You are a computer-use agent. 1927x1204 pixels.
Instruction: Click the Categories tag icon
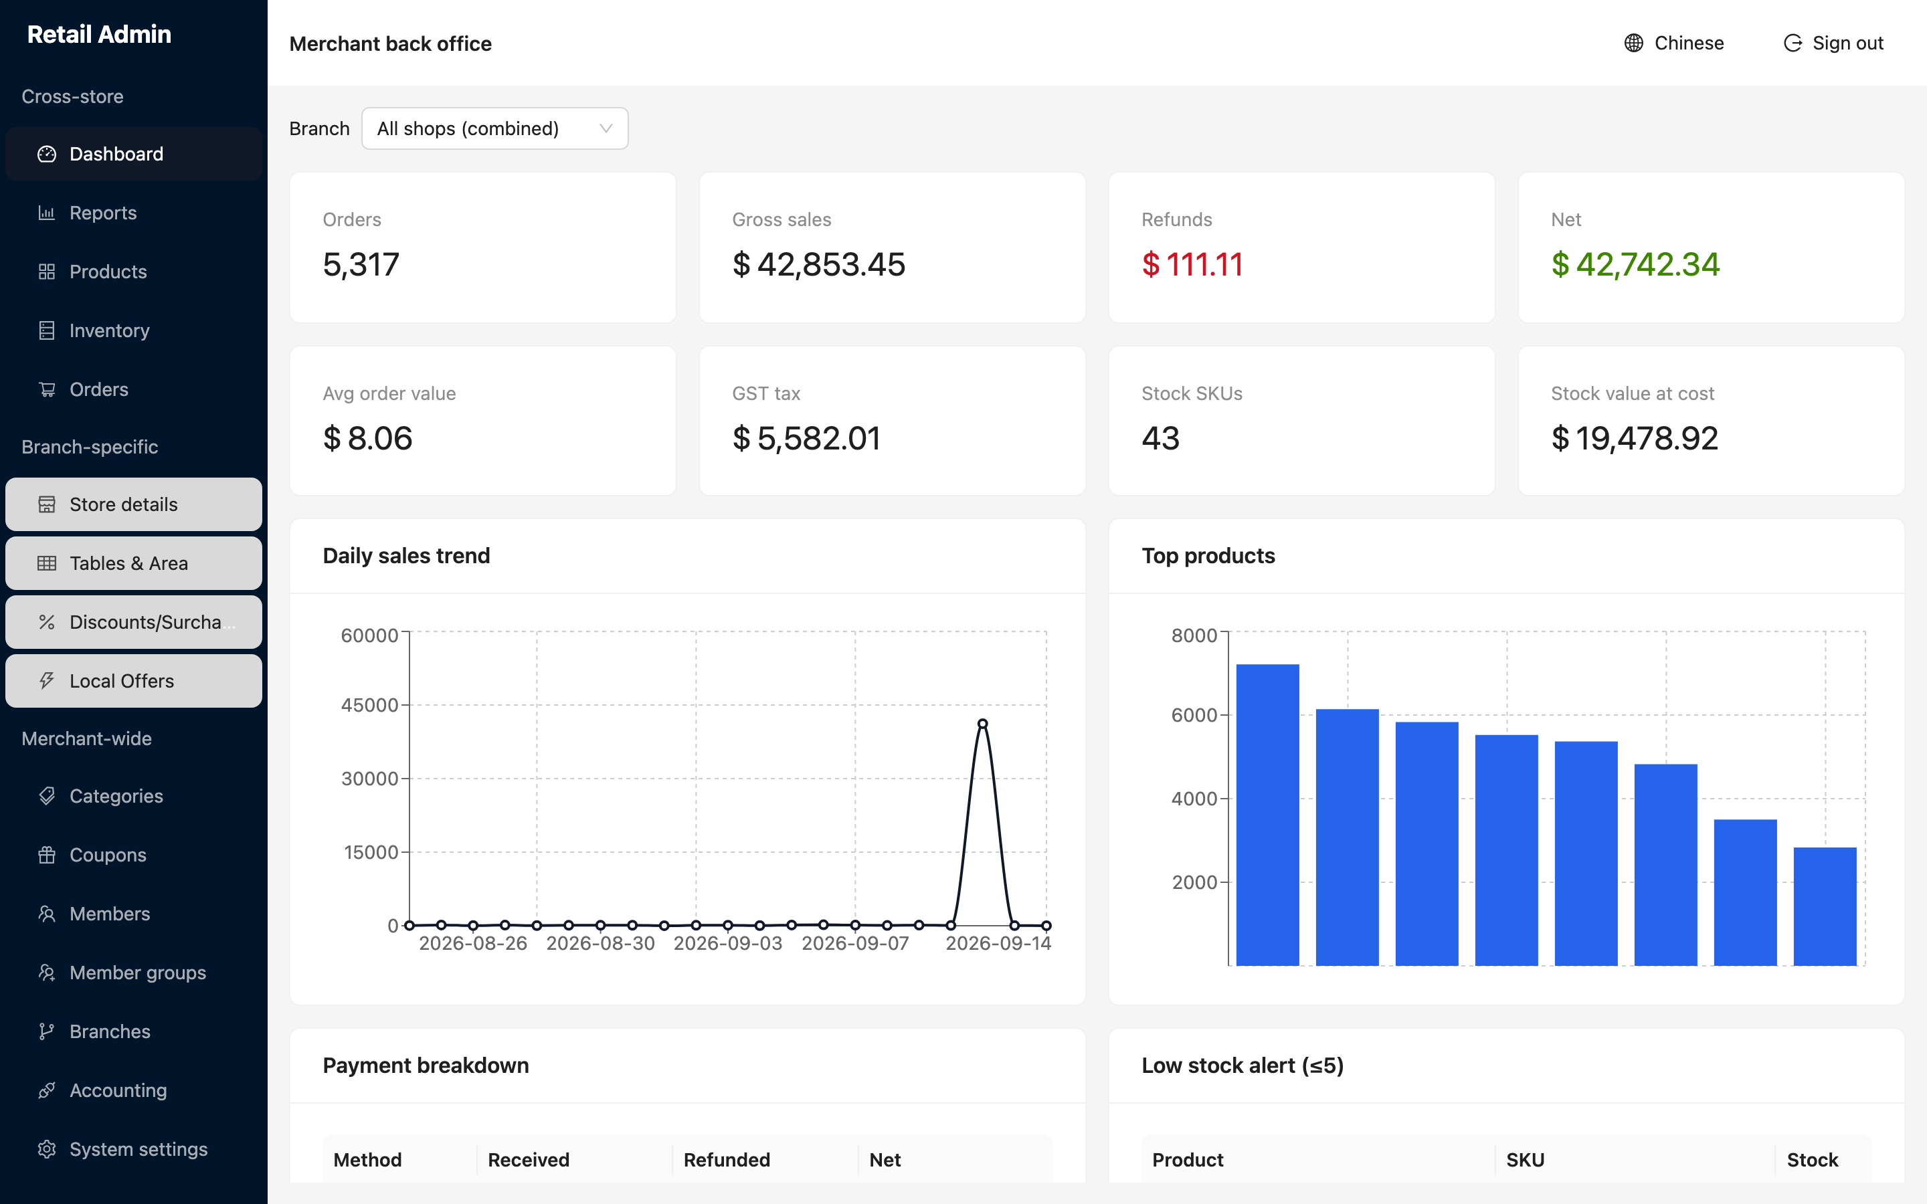47,795
